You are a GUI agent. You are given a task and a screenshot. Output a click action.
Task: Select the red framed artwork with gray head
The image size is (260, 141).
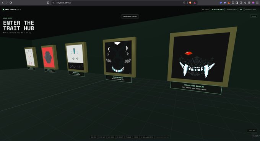coord(49,57)
